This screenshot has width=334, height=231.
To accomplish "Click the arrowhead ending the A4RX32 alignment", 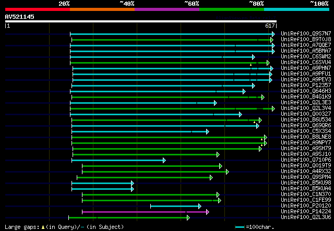I will coord(228,172).
